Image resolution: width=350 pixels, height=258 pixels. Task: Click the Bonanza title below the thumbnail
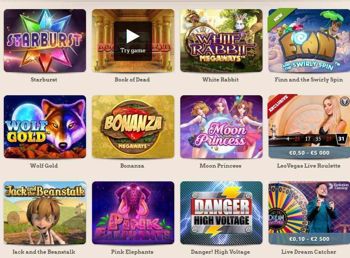tap(132, 166)
